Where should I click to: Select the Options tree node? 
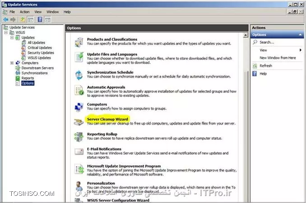coord(28,83)
